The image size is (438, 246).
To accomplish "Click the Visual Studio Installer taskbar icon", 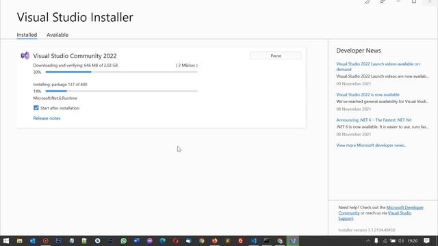I will point(292,241).
